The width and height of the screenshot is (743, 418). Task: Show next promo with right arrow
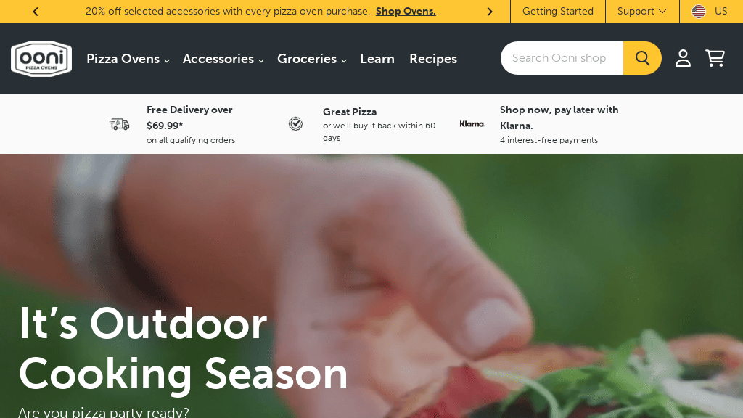(490, 12)
